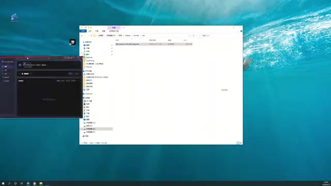Select 音乐 in navigation pane
This screenshot has height=186, width=331.
88,116
